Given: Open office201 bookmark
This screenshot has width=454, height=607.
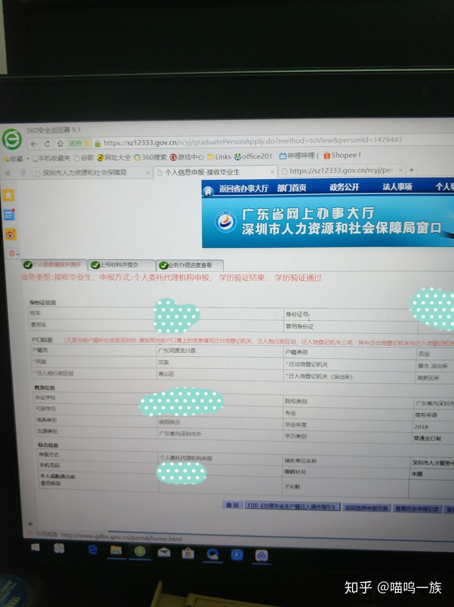Looking at the screenshot, I should pos(253,156).
